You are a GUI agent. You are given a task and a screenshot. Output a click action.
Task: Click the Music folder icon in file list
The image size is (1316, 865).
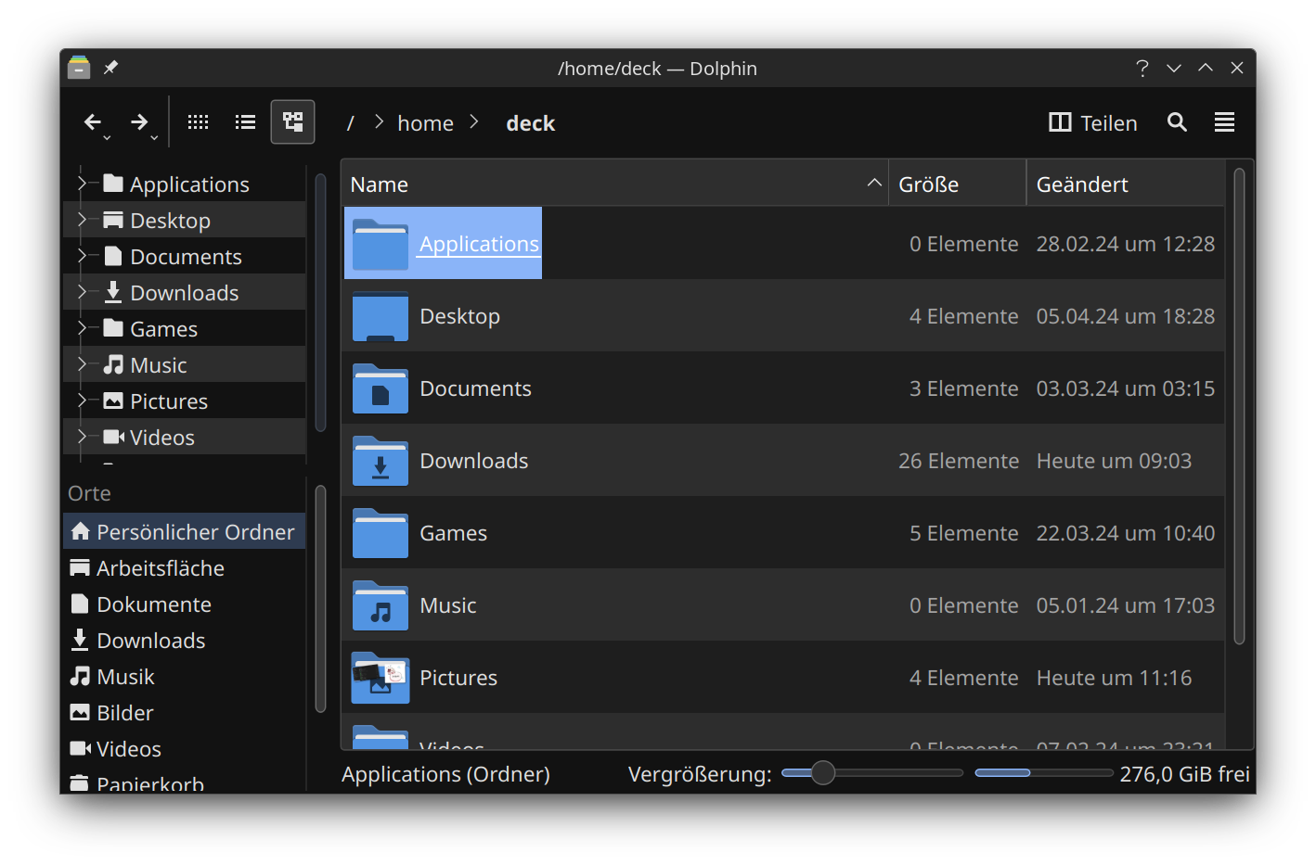pyautogui.click(x=380, y=605)
